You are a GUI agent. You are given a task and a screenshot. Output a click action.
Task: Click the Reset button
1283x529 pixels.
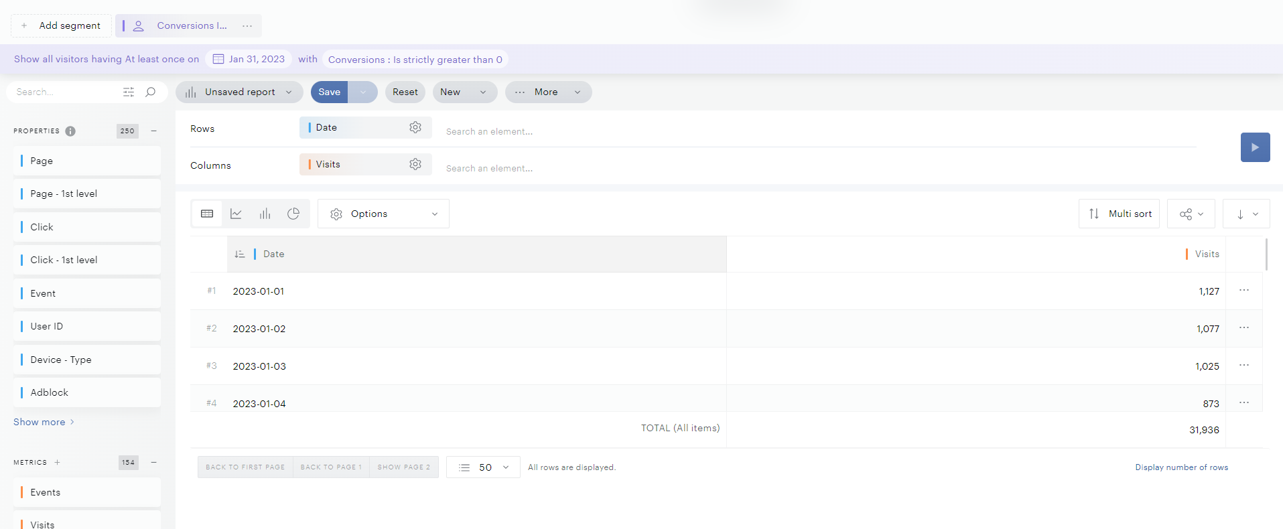(x=405, y=92)
